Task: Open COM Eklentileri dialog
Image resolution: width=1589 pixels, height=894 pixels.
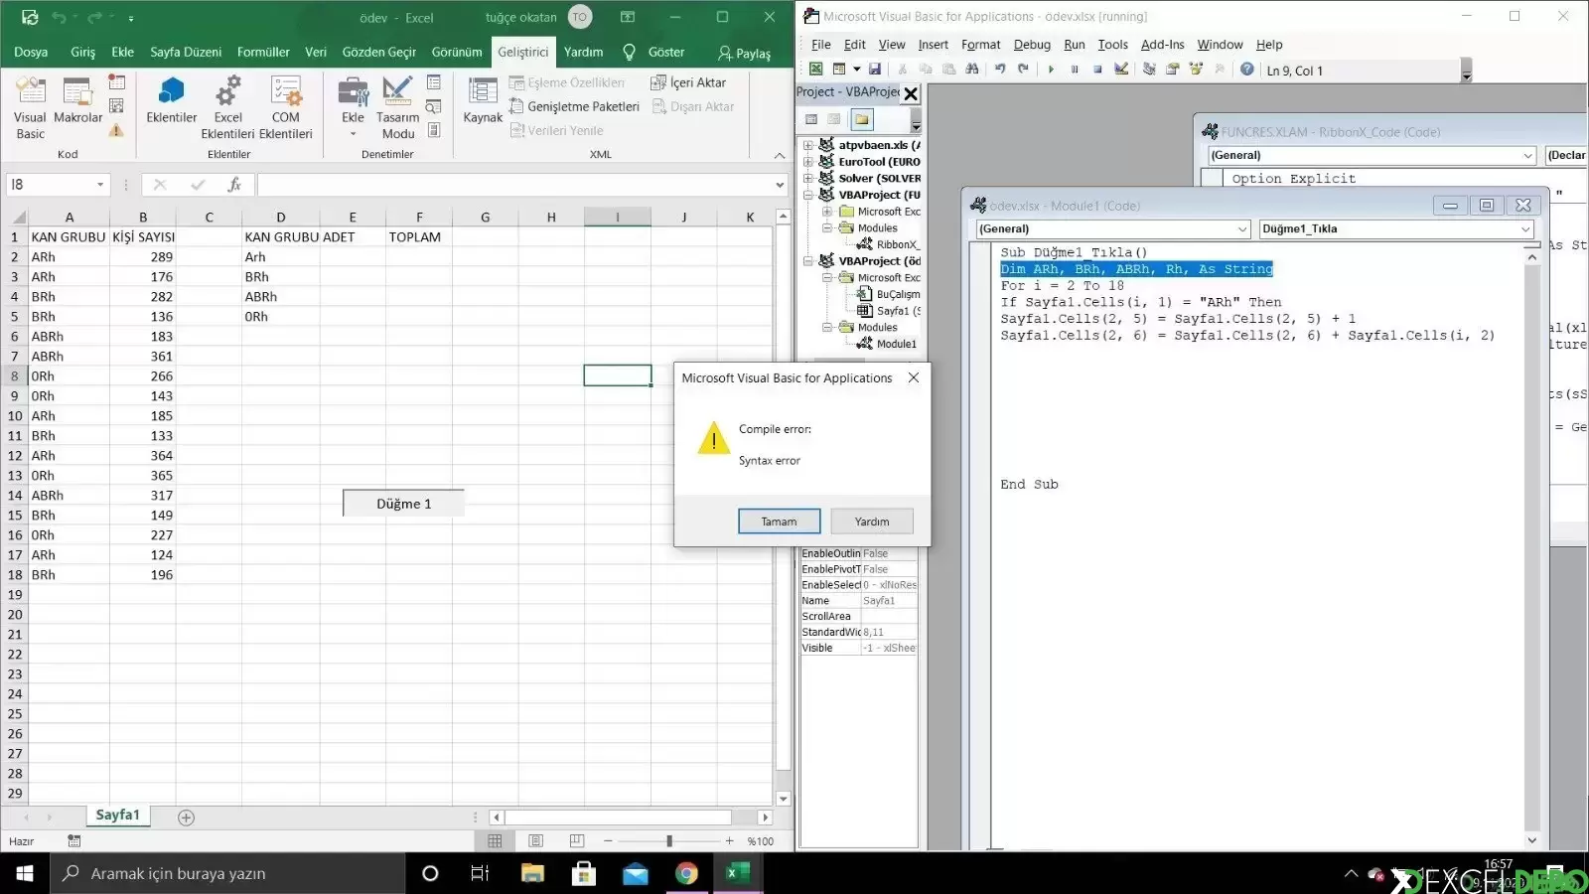Action: click(x=286, y=107)
